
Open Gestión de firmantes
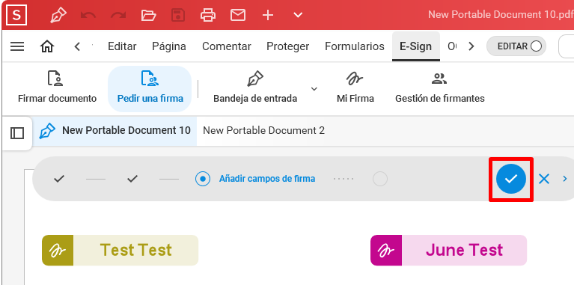click(439, 88)
